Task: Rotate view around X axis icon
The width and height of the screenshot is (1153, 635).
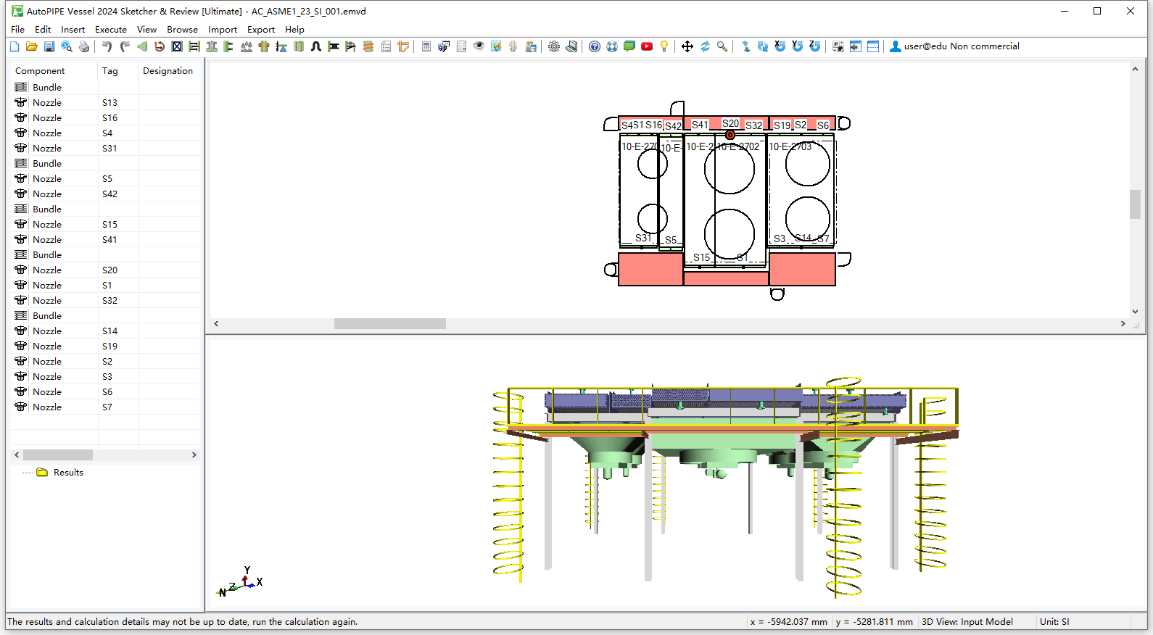Action: coord(780,46)
